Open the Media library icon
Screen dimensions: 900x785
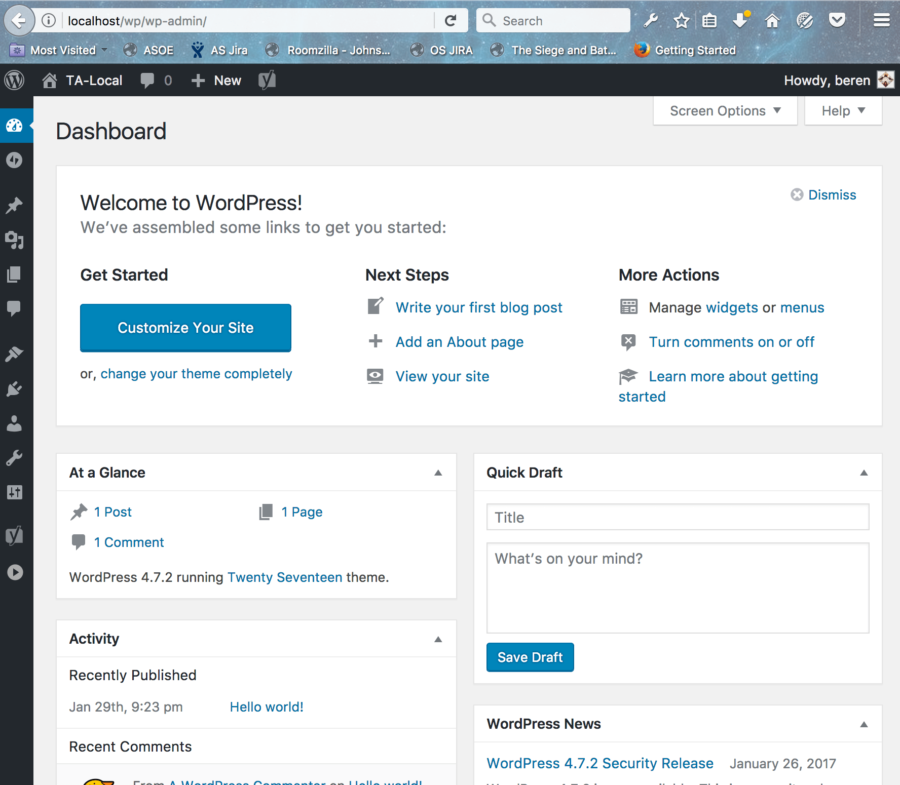14,241
